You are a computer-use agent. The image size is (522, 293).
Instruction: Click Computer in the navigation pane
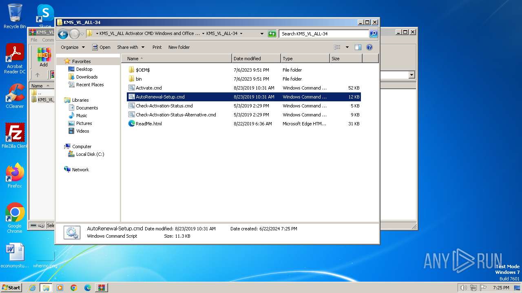[x=82, y=146]
